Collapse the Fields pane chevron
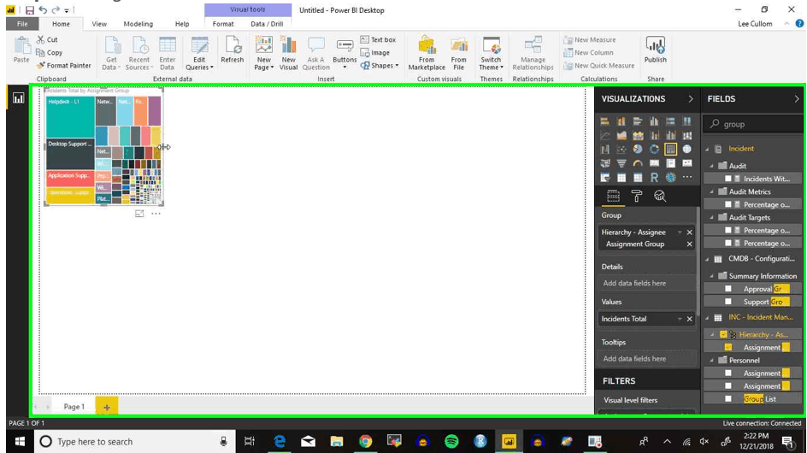807x453 pixels. [797, 99]
